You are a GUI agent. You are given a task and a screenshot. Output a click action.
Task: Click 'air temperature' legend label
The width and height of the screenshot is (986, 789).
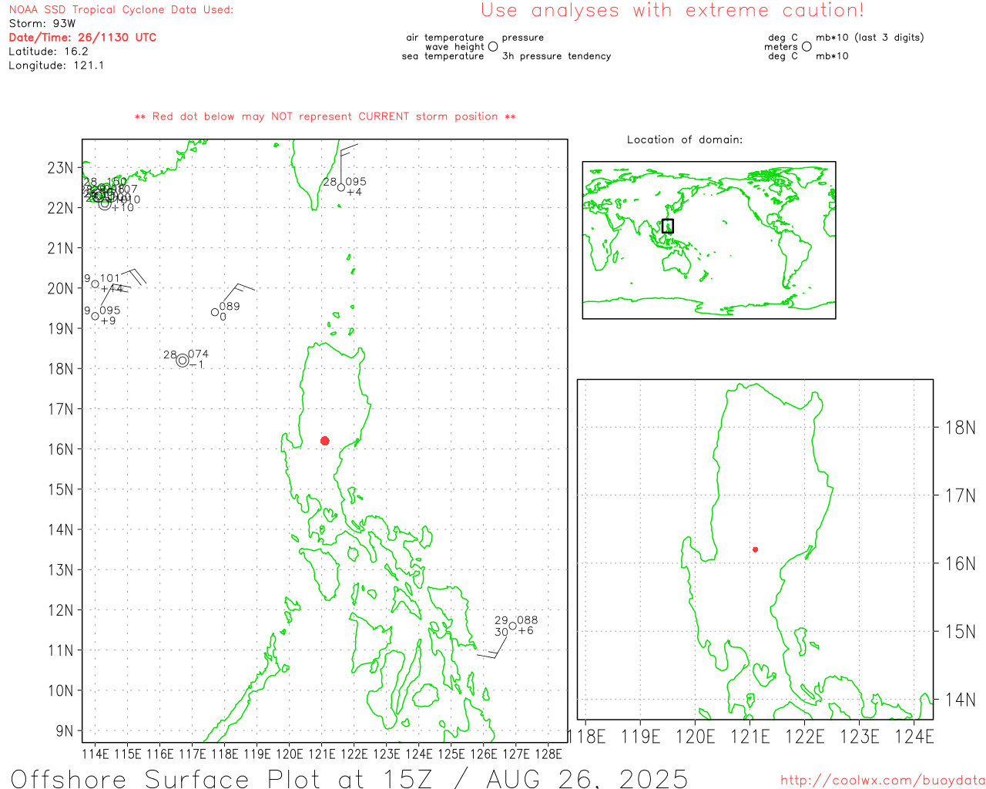pos(445,37)
